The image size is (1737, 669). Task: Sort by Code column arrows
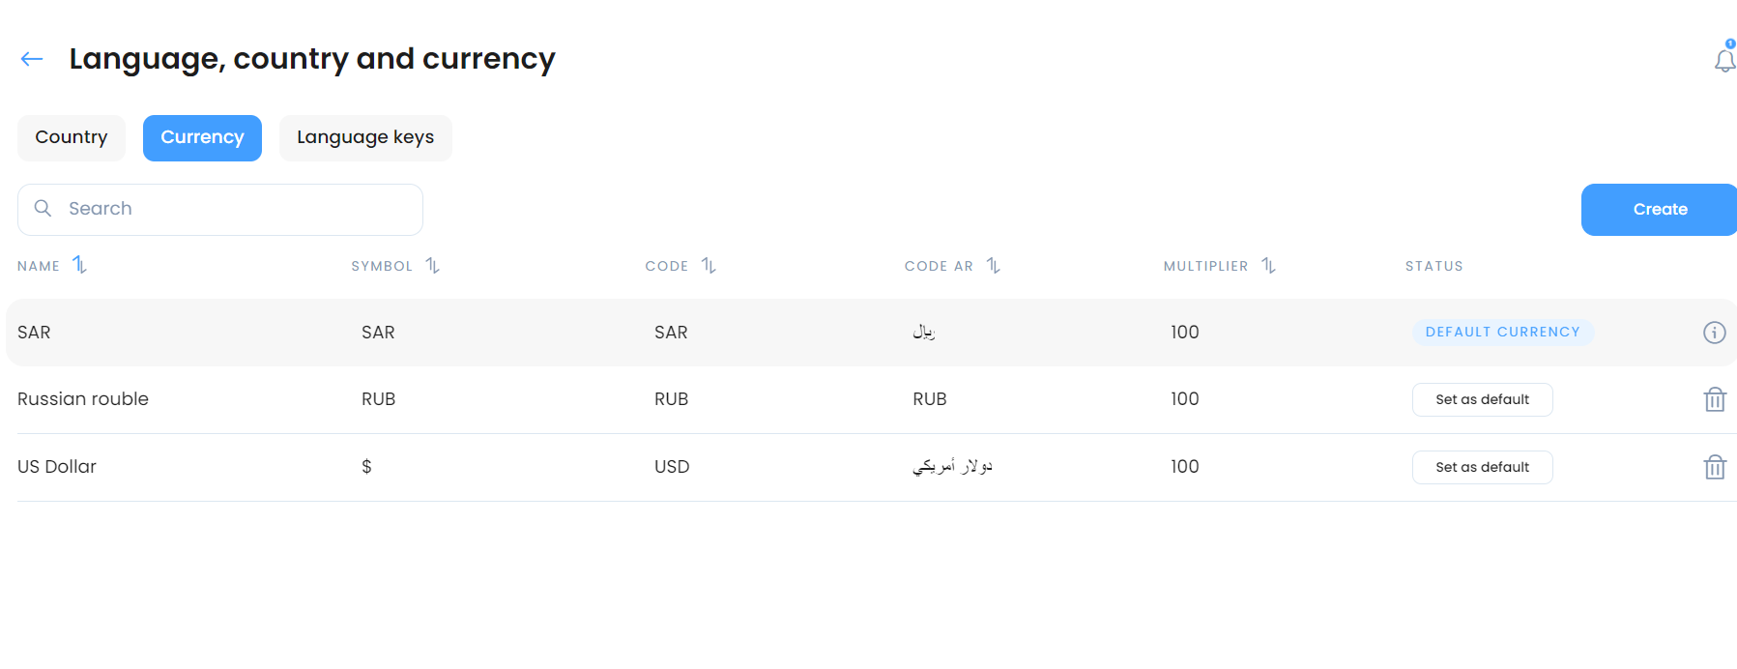709,266
